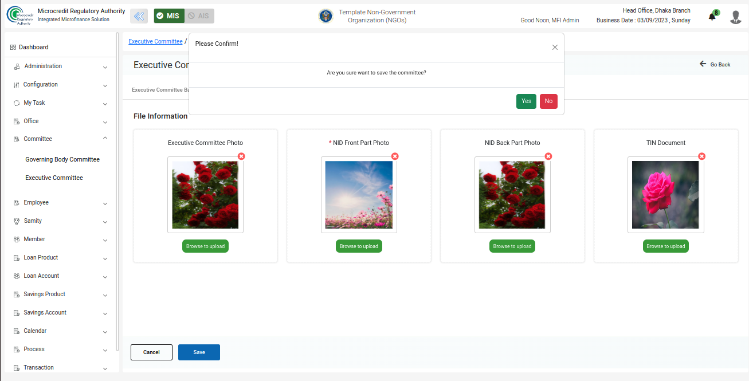Click the Member sidebar icon

coord(17,239)
